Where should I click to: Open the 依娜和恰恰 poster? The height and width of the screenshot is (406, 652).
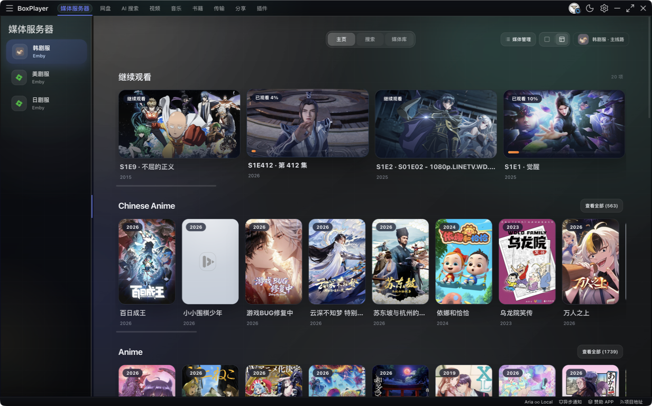click(464, 262)
